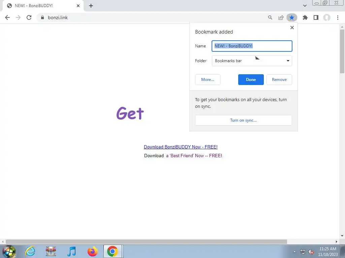The image size is (345, 258).
Task: Launch Internet Explorer from taskbar
Action: [30, 251]
